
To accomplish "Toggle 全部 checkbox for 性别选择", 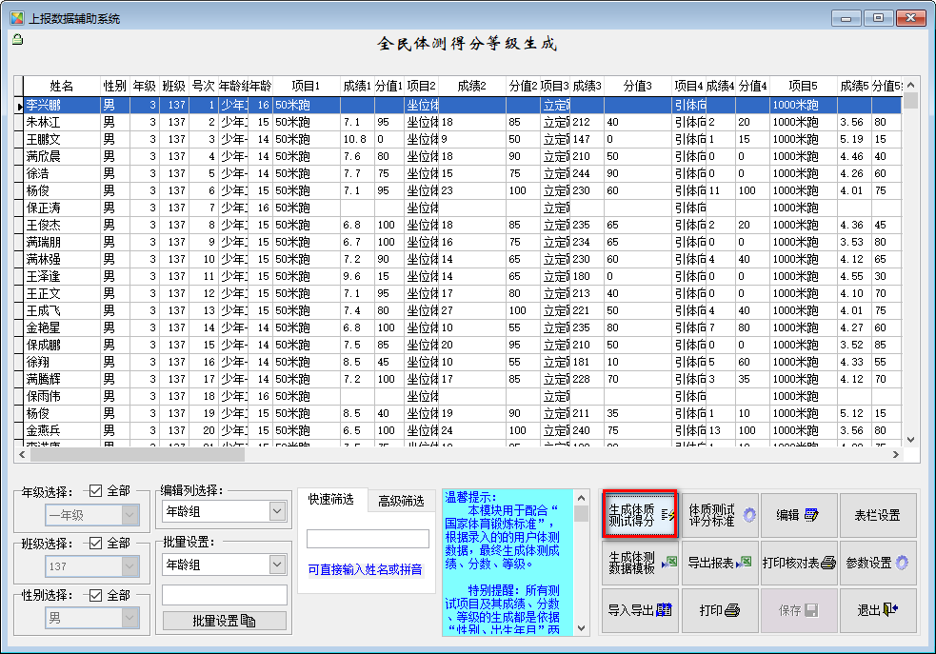I will 95,595.
